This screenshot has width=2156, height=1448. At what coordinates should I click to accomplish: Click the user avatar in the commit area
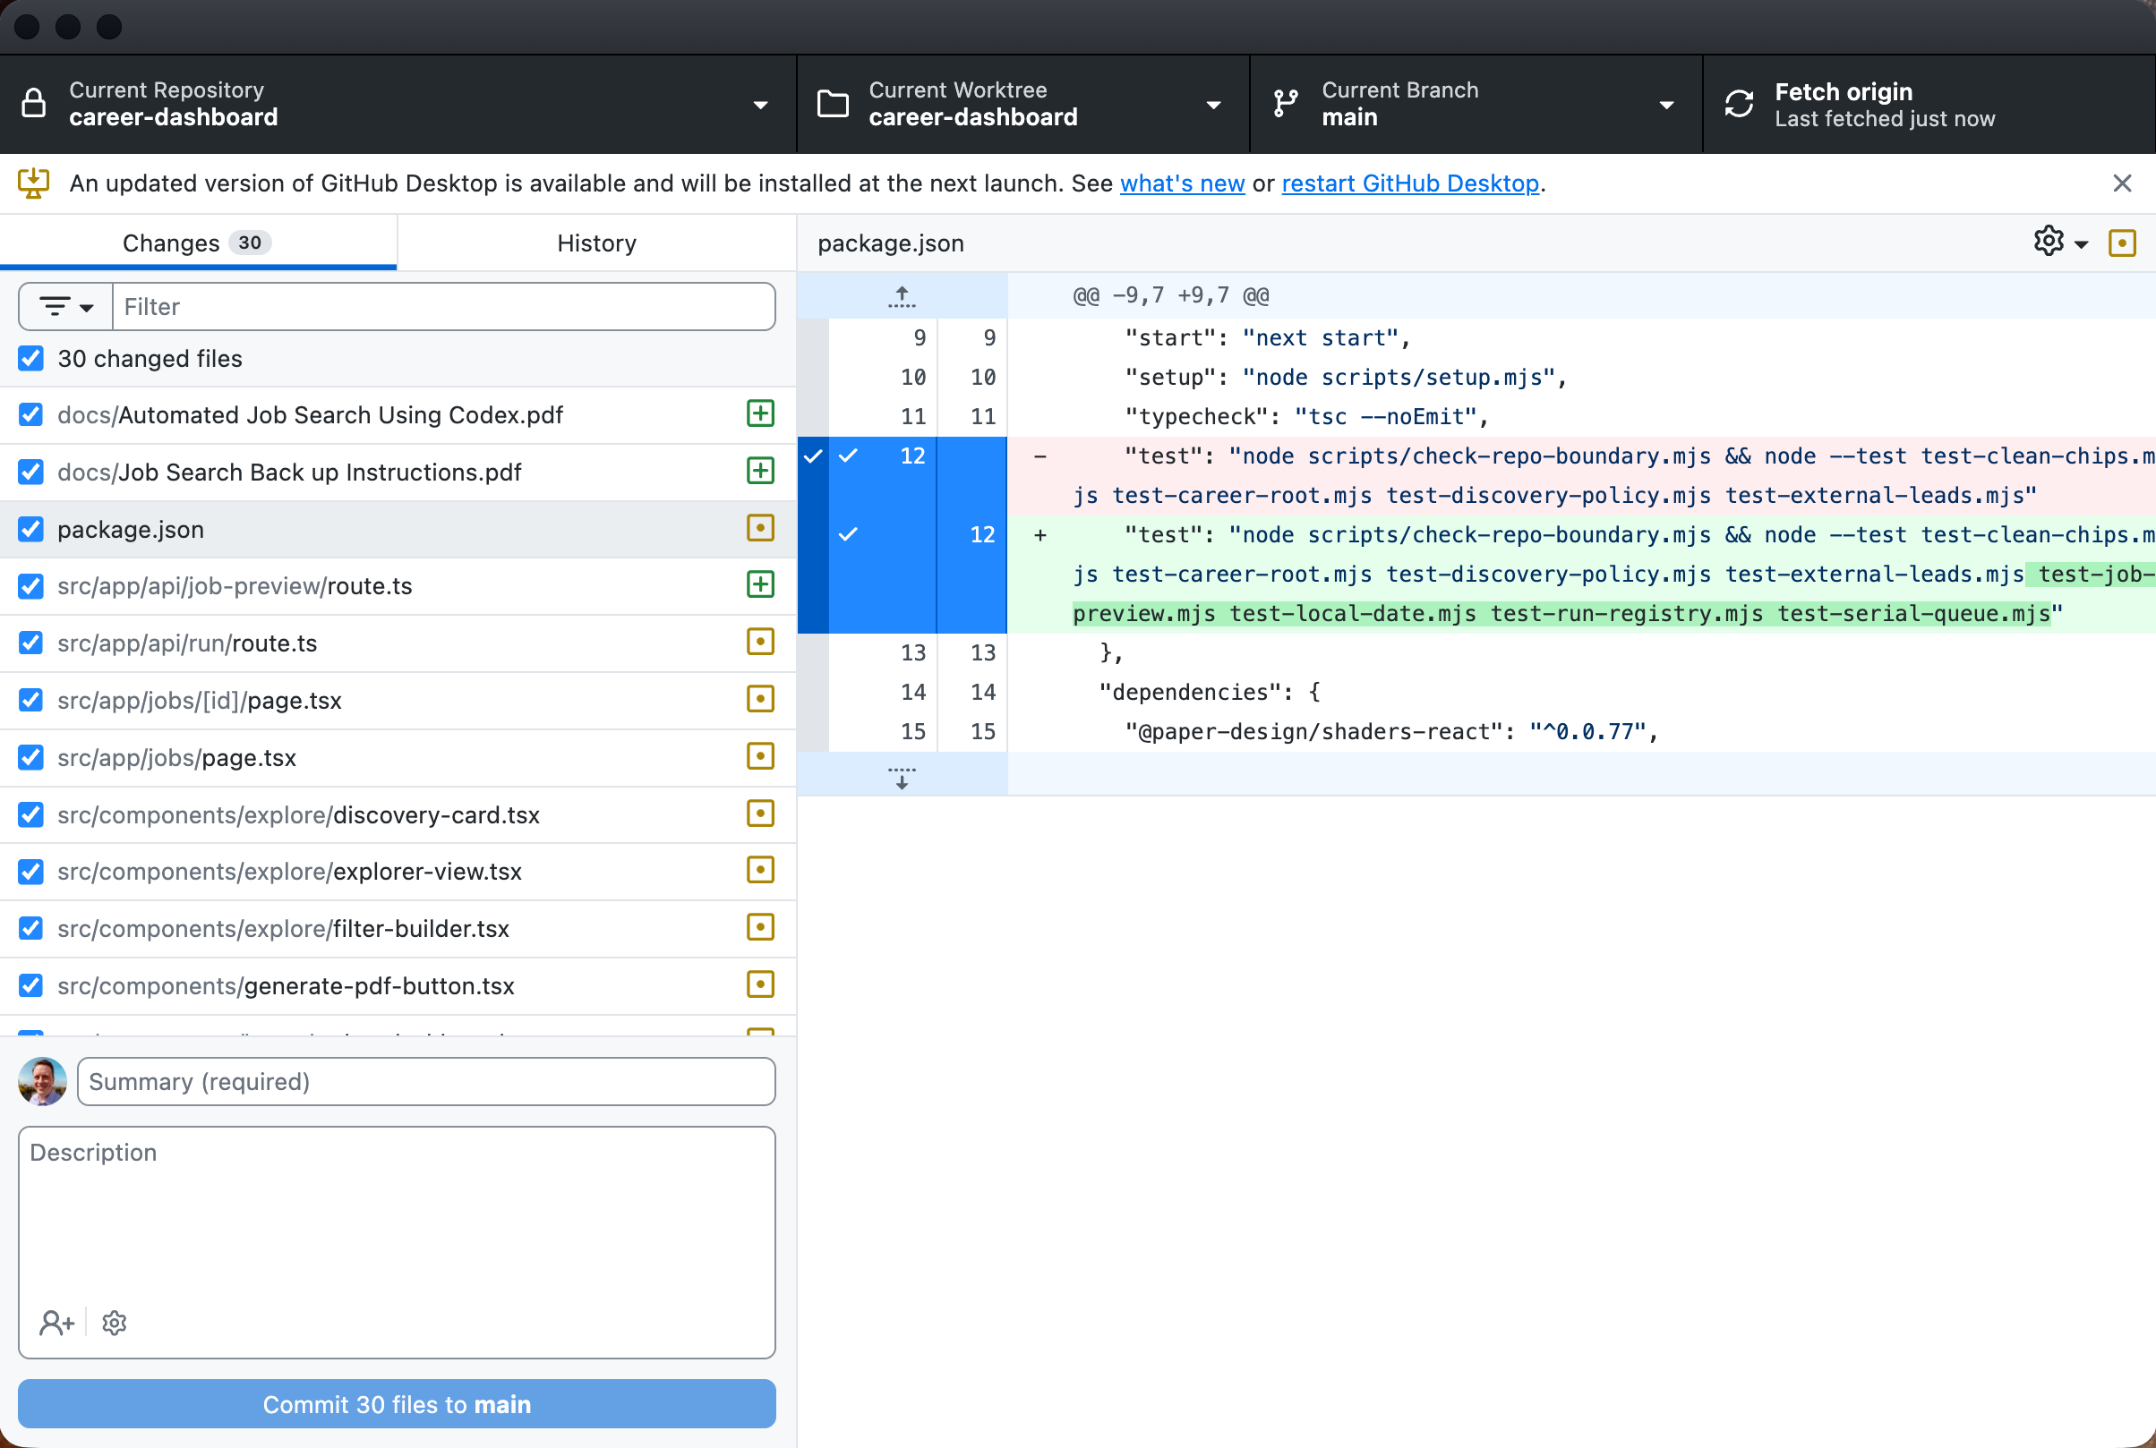point(42,1081)
